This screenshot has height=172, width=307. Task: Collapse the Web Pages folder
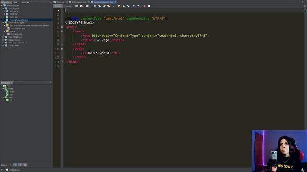[3, 9]
